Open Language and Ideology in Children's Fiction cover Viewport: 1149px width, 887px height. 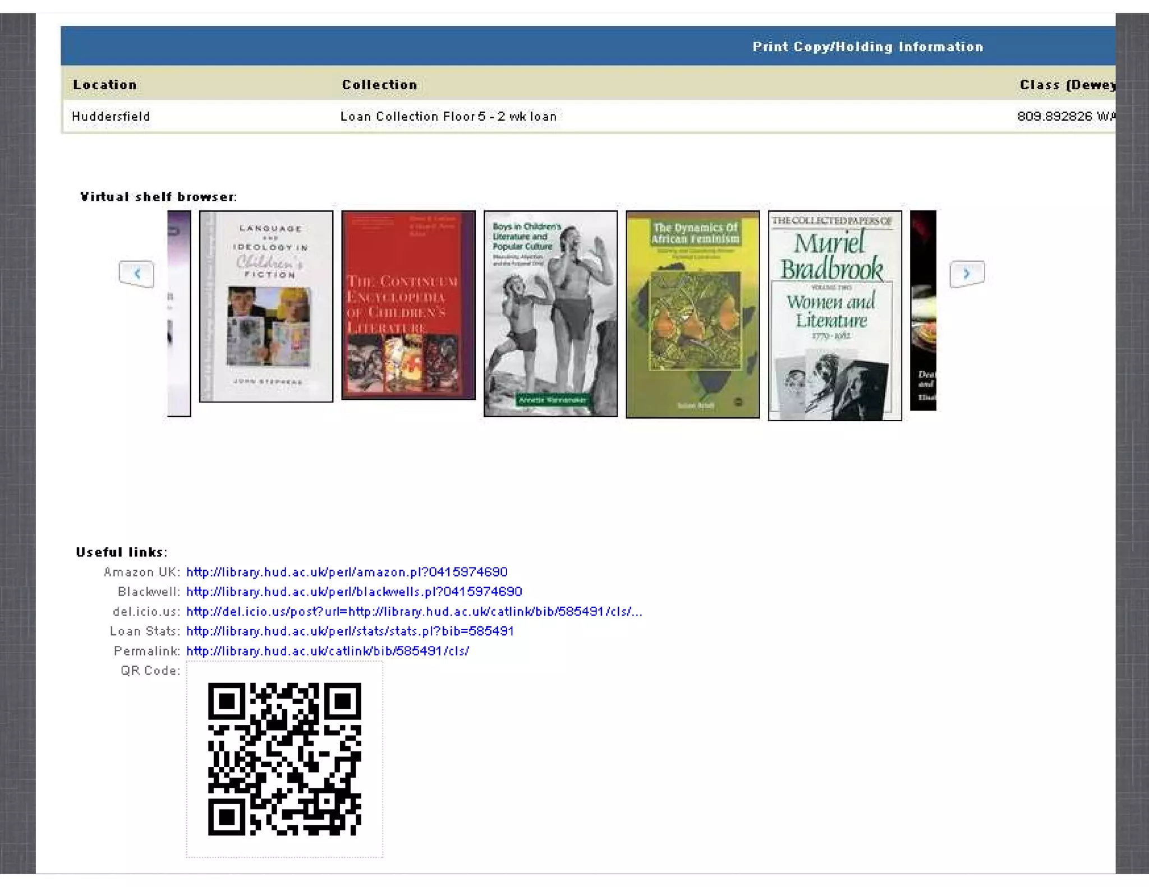pos(266,306)
